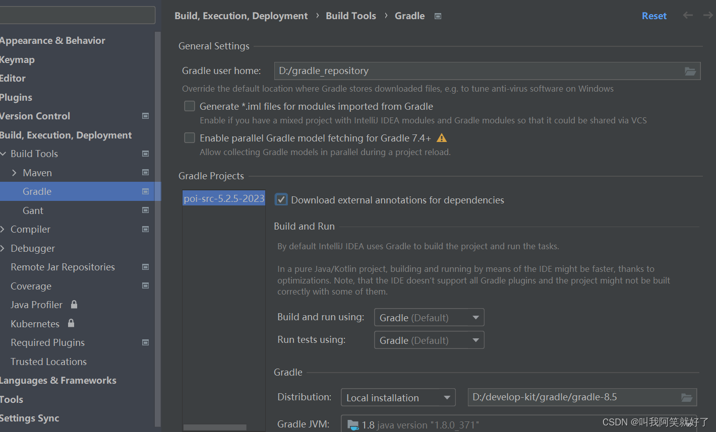Click the folder browse icon for Gradle user home
716x432 pixels.
(x=690, y=71)
